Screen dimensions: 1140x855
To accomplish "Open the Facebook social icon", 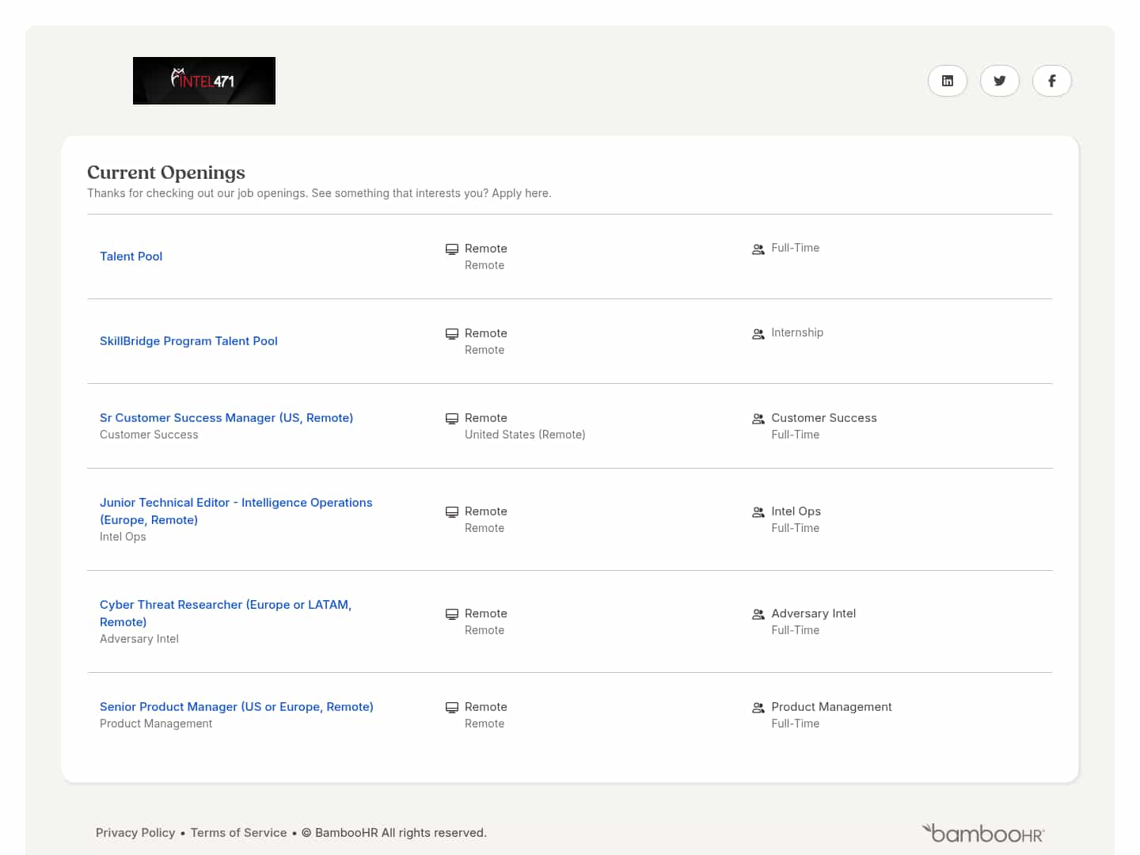I will 1051,81.
